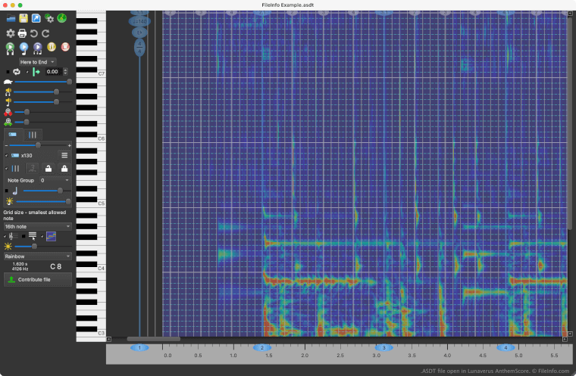Viewport: 576px width, 376px height.
Task: Toggle the loop playback checkbox
Action: [x=8, y=71]
